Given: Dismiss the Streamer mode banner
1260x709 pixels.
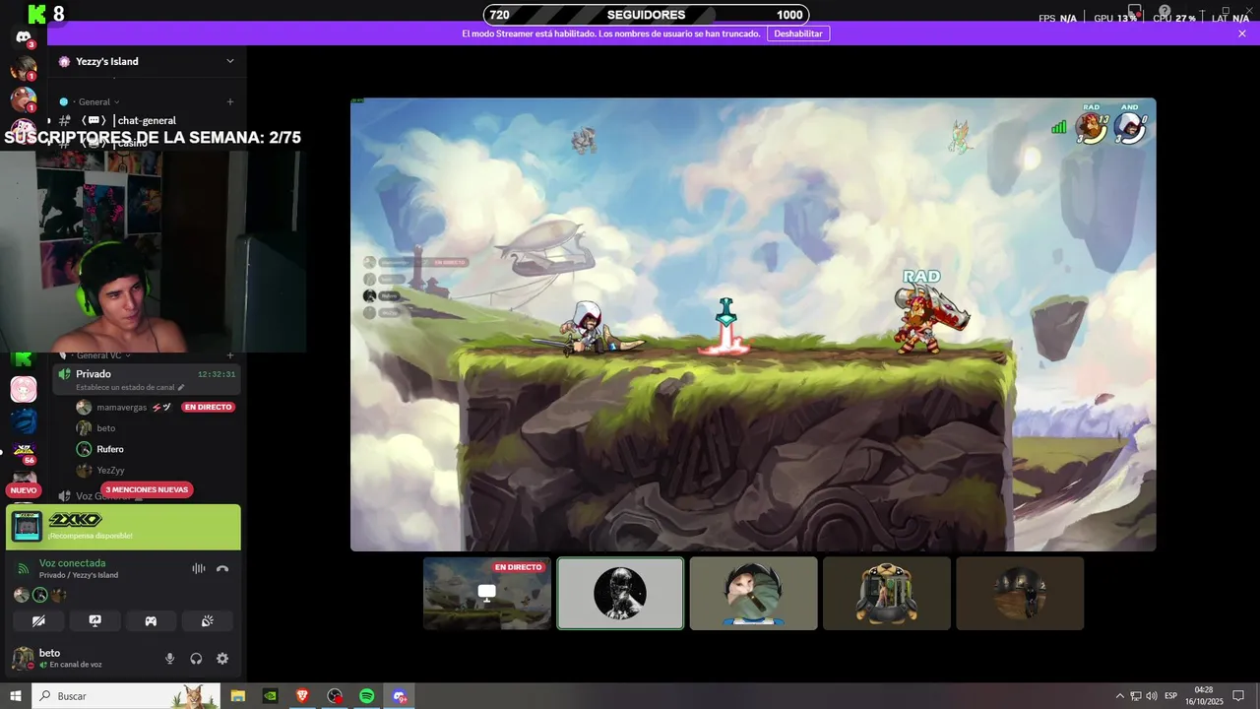Looking at the screenshot, I should (1242, 33).
